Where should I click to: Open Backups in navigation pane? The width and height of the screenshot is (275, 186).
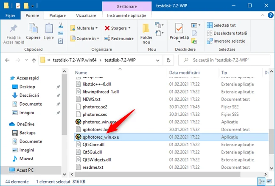[27, 133]
